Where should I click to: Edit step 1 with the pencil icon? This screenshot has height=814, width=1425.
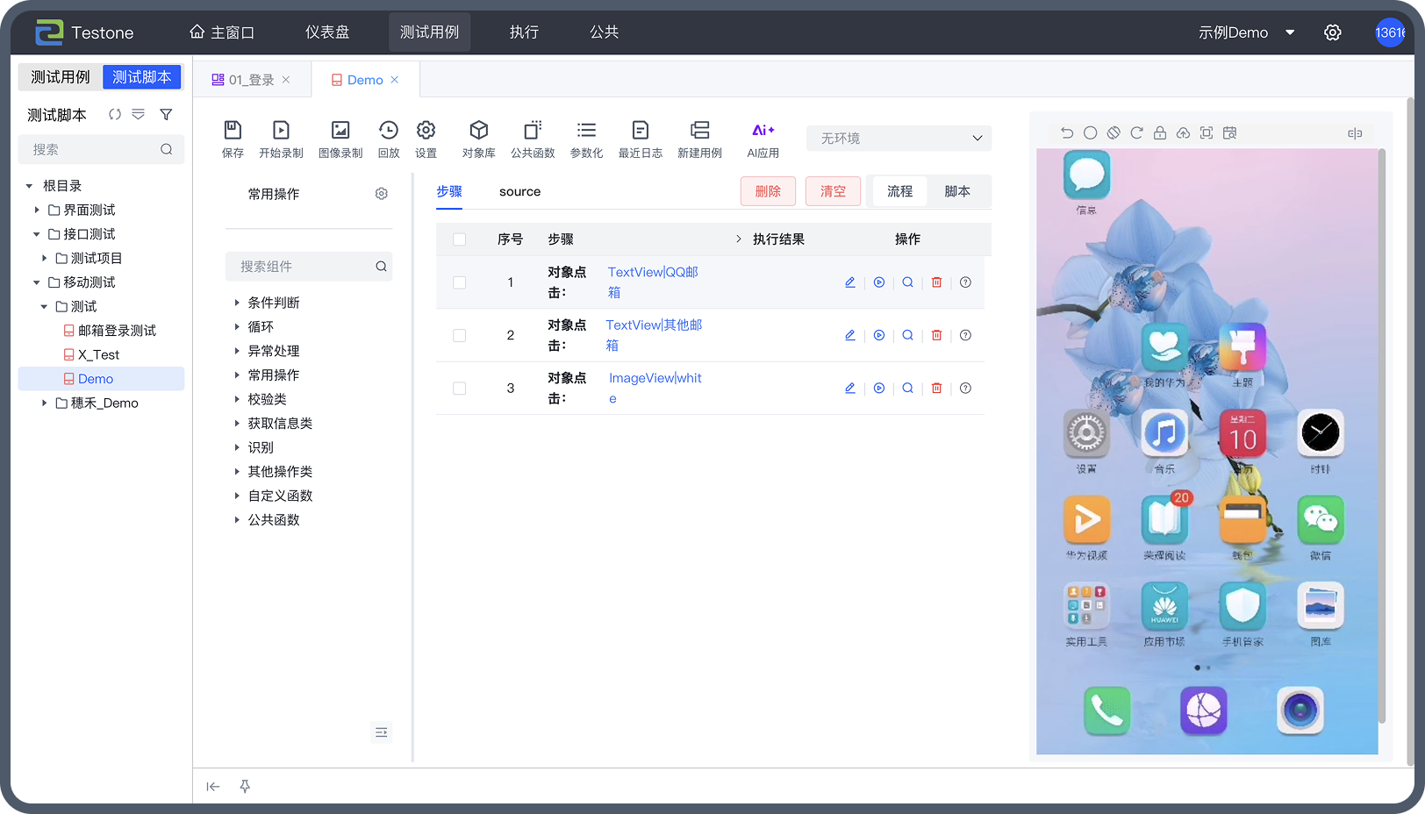(849, 282)
